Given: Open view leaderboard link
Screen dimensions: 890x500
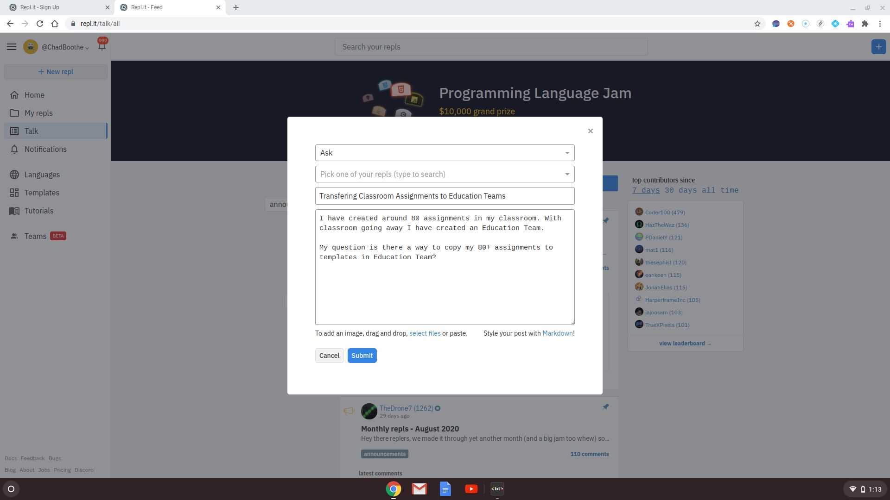Looking at the screenshot, I should (685, 344).
